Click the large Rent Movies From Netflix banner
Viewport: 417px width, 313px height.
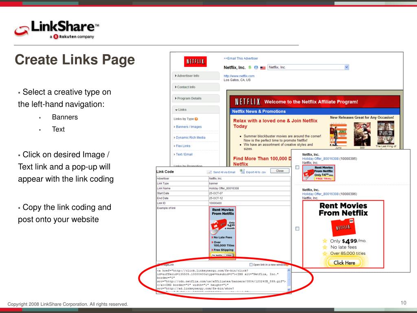[343, 234]
